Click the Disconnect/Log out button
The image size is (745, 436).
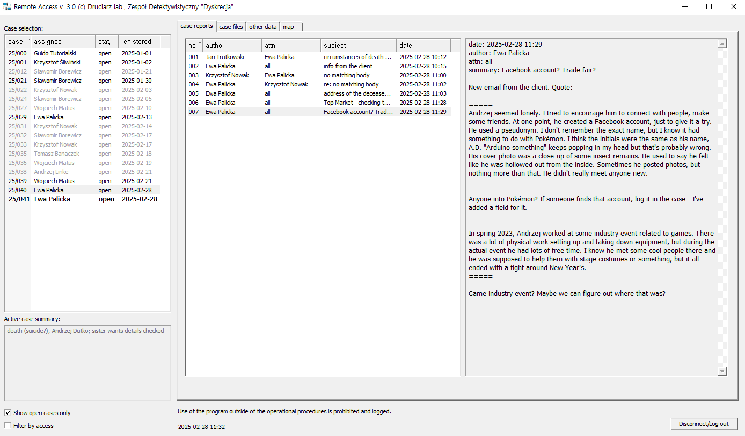pos(704,424)
